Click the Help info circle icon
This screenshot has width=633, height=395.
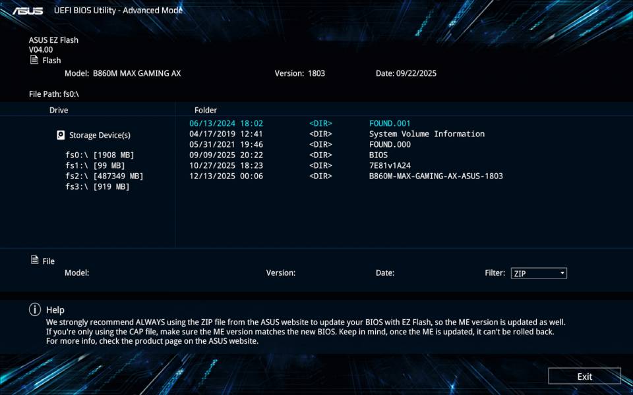click(x=34, y=309)
